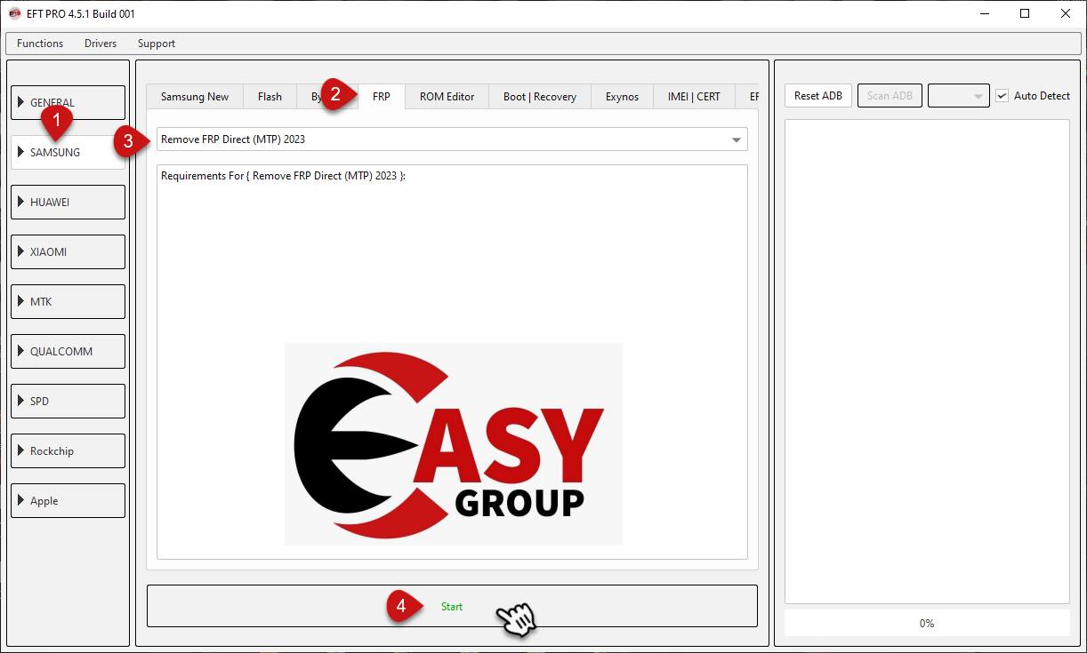The image size is (1087, 653).
Task: Expand the Apple sidebar section
Action: click(x=68, y=501)
